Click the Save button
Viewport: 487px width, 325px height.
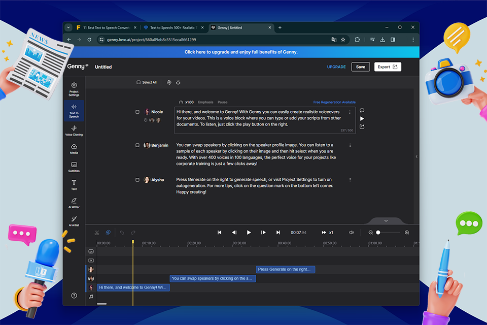click(360, 67)
